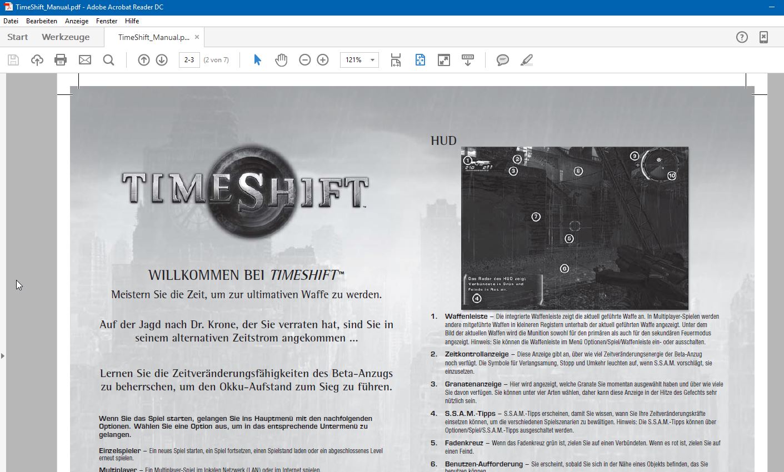Add a comment bubble
The width and height of the screenshot is (784, 472).
tap(503, 60)
